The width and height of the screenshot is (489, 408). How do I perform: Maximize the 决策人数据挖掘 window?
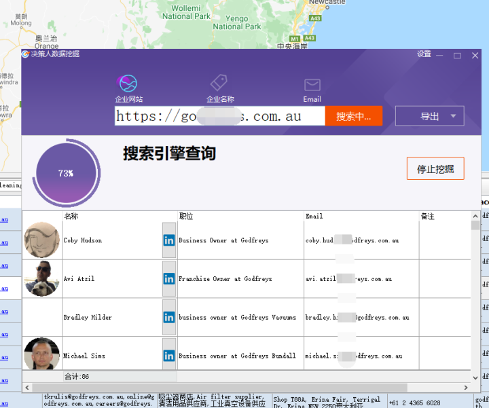coord(457,56)
